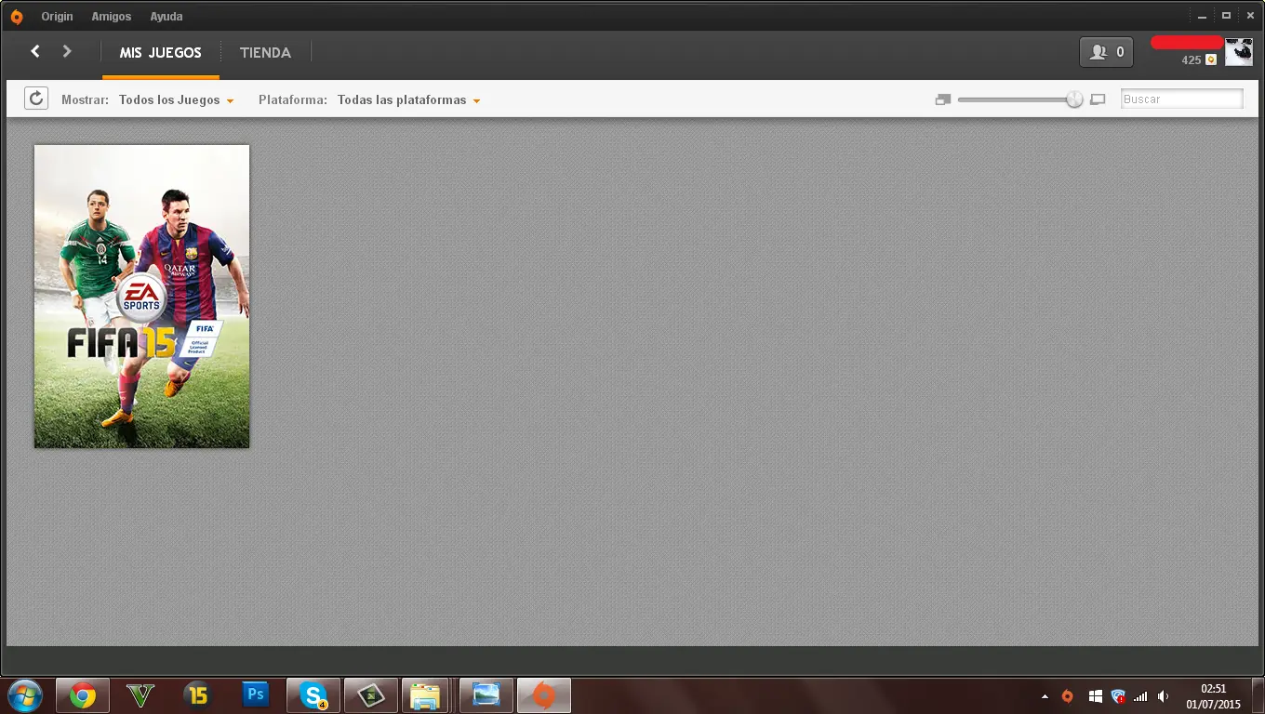Image resolution: width=1265 pixels, height=714 pixels.
Task: Open the Ayuda menu
Action: pyautogui.click(x=166, y=17)
